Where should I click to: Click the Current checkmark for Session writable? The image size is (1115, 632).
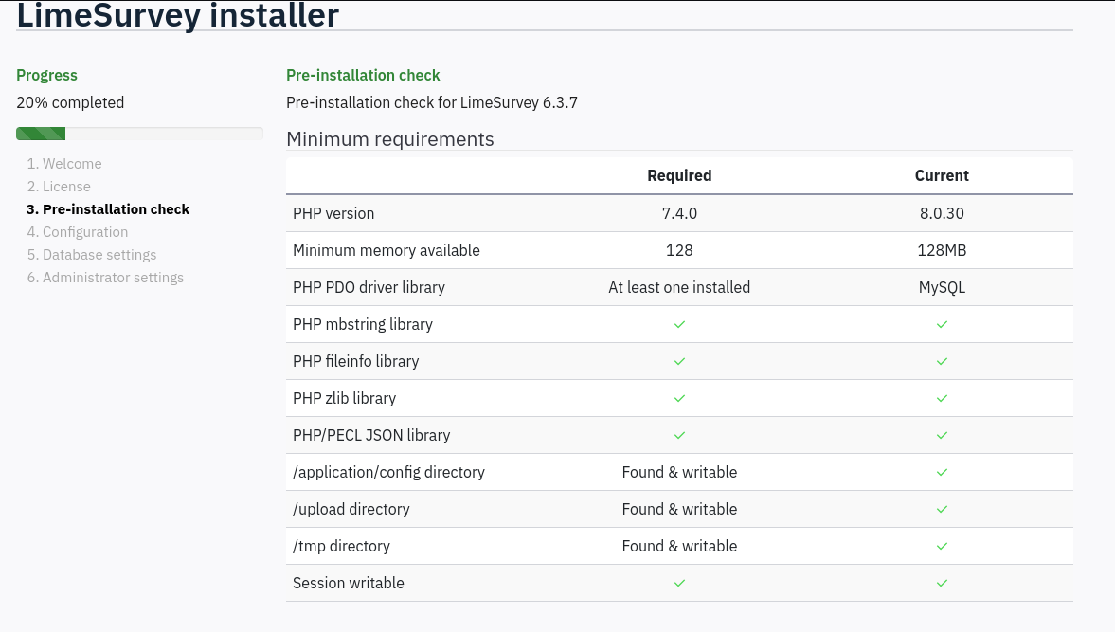coord(942,583)
